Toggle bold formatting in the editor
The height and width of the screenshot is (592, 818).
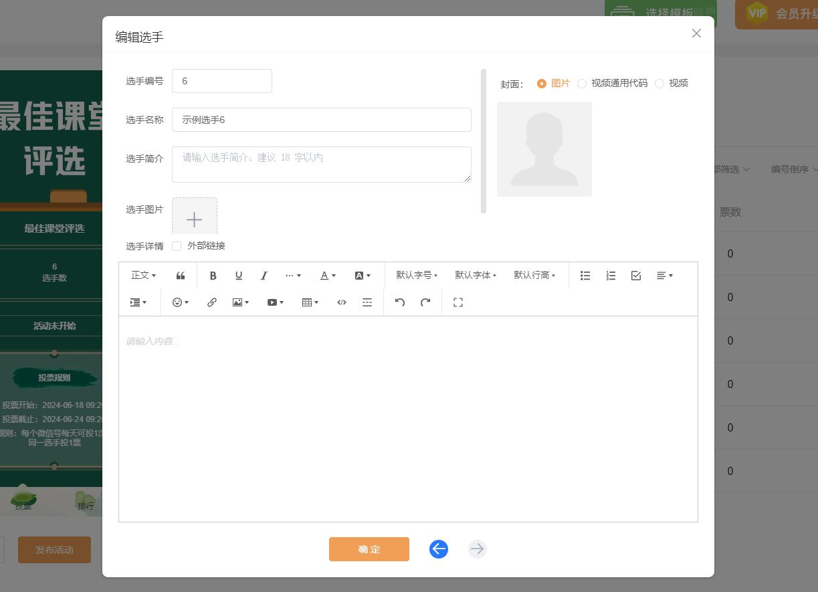point(213,276)
